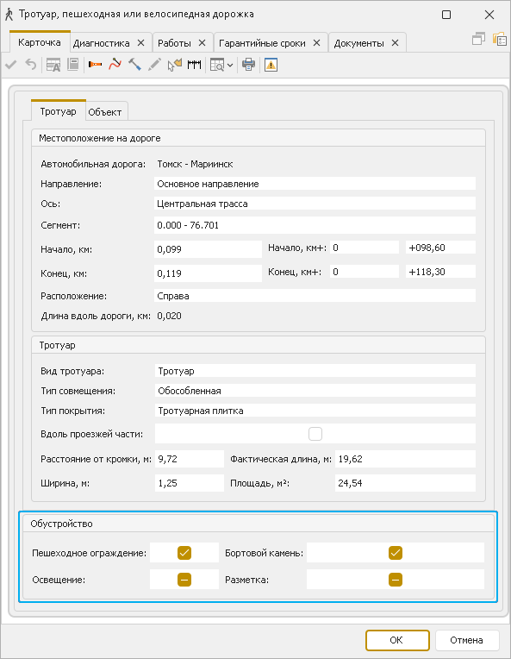Screen dimensions: 511x659
Task: Click the table search view icon
Action: point(217,65)
